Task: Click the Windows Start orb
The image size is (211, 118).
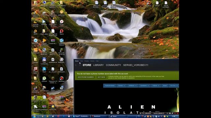Action: tap(34, 116)
